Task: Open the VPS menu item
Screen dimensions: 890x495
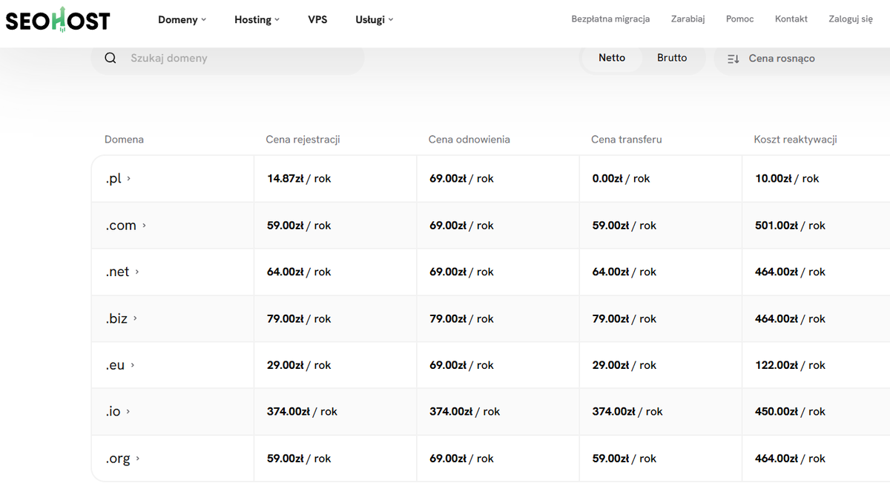Action: pyautogui.click(x=317, y=20)
